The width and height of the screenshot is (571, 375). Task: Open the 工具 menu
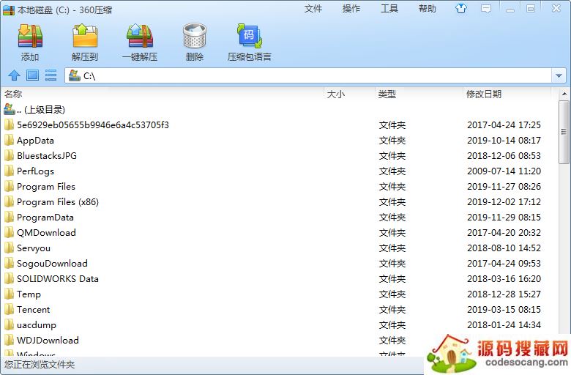coord(389,9)
